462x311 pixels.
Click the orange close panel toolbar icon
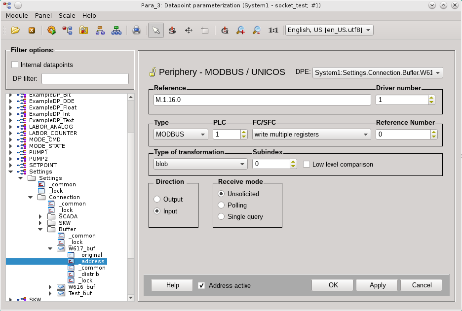[32, 30]
